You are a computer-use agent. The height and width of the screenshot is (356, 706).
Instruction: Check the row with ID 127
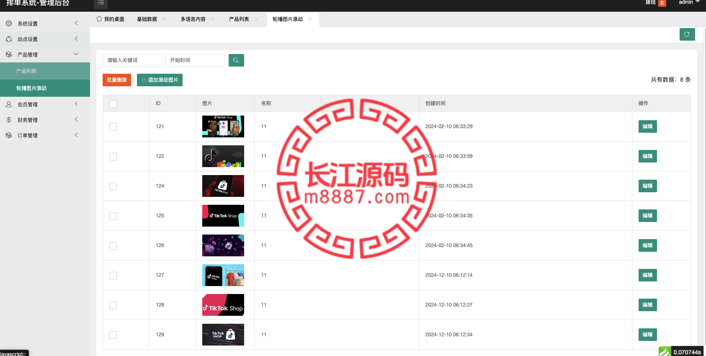[x=113, y=276]
